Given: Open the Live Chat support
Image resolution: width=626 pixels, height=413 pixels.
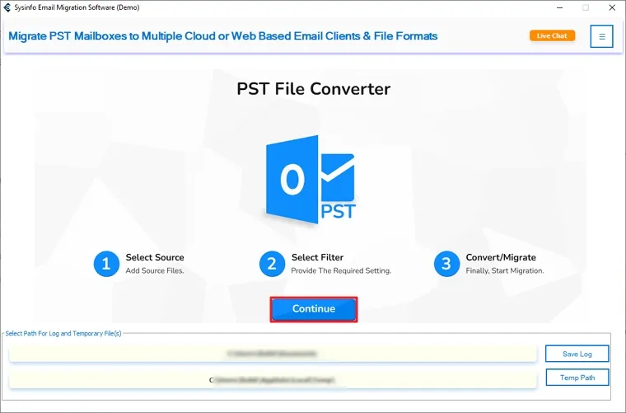Looking at the screenshot, I should tap(552, 35).
